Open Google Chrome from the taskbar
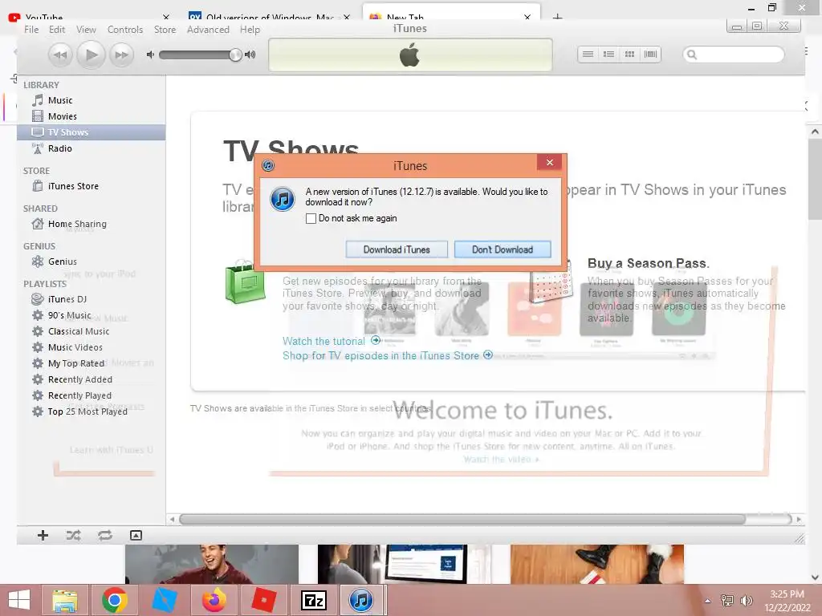The width and height of the screenshot is (822, 616). coord(115,600)
